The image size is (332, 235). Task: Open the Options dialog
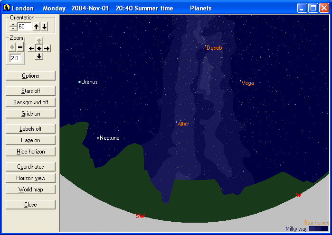[x=30, y=76]
